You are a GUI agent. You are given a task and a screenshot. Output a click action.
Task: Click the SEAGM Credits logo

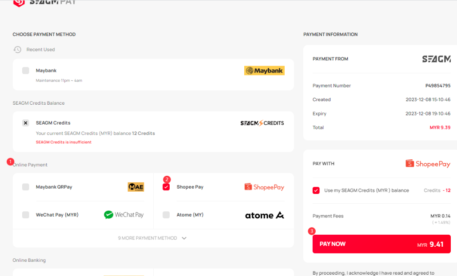262,123
